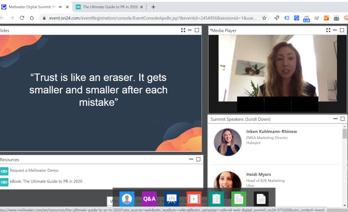Select Heidi Myers speaker name
The width and height of the screenshot is (348, 212).
pyautogui.click(x=259, y=174)
